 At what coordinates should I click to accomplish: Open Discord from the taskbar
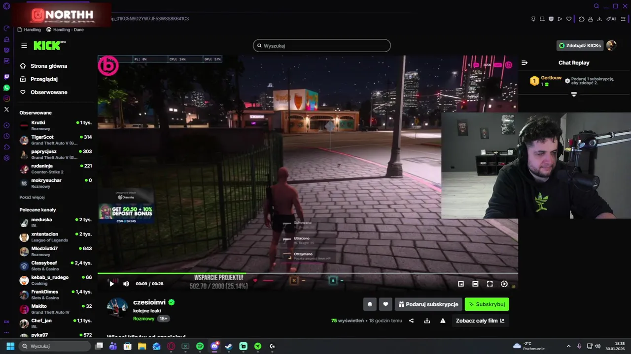click(x=214, y=346)
